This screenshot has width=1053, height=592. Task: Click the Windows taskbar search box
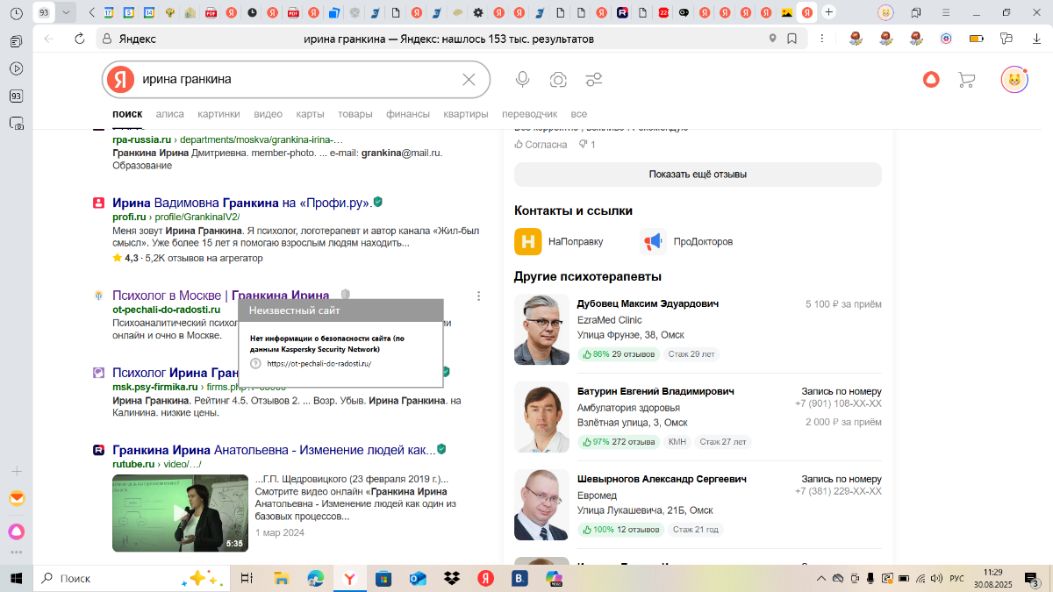133,578
